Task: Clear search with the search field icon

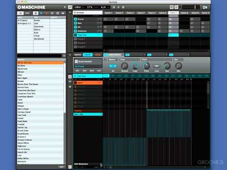Action: (x=64, y=56)
